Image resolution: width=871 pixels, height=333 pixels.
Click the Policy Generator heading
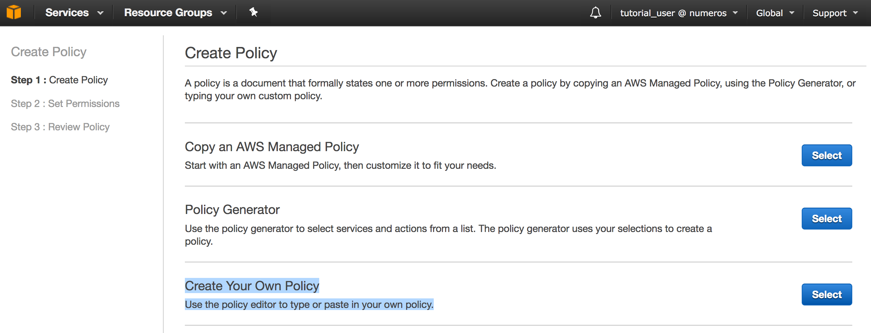click(x=232, y=210)
